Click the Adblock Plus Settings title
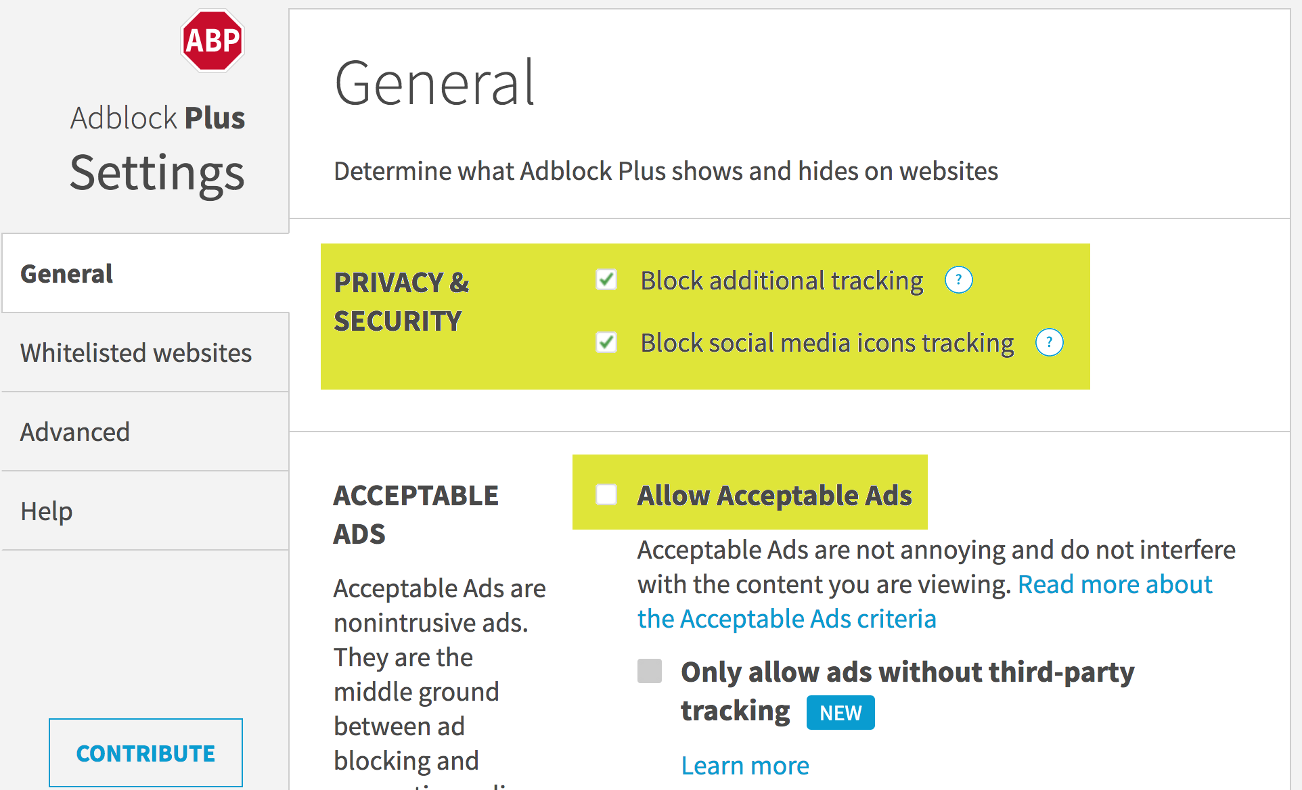Screen dimensions: 1302x790 pyautogui.click(x=157, y=150)
